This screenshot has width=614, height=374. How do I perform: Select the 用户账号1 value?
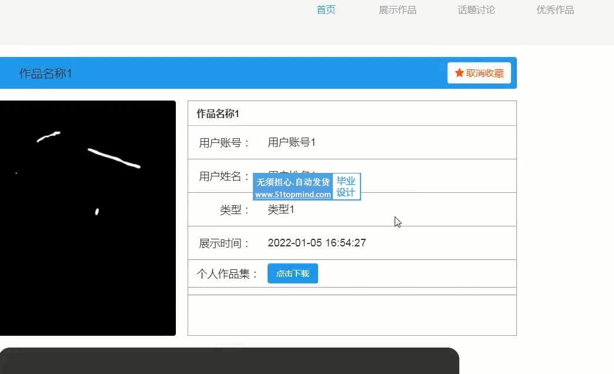[x=291, y=142]
